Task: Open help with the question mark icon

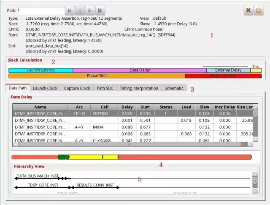Action: point(259,11)
